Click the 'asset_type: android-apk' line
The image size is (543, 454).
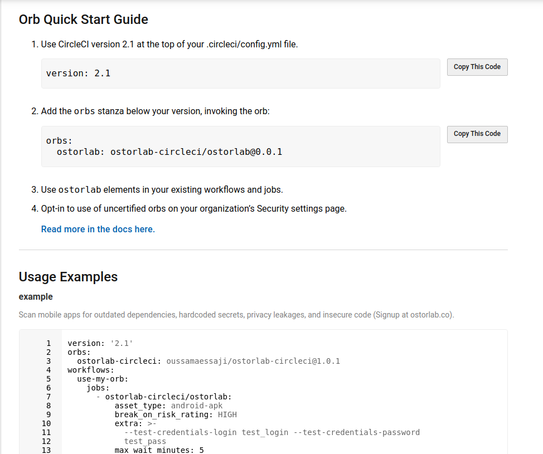click(169, 406)
